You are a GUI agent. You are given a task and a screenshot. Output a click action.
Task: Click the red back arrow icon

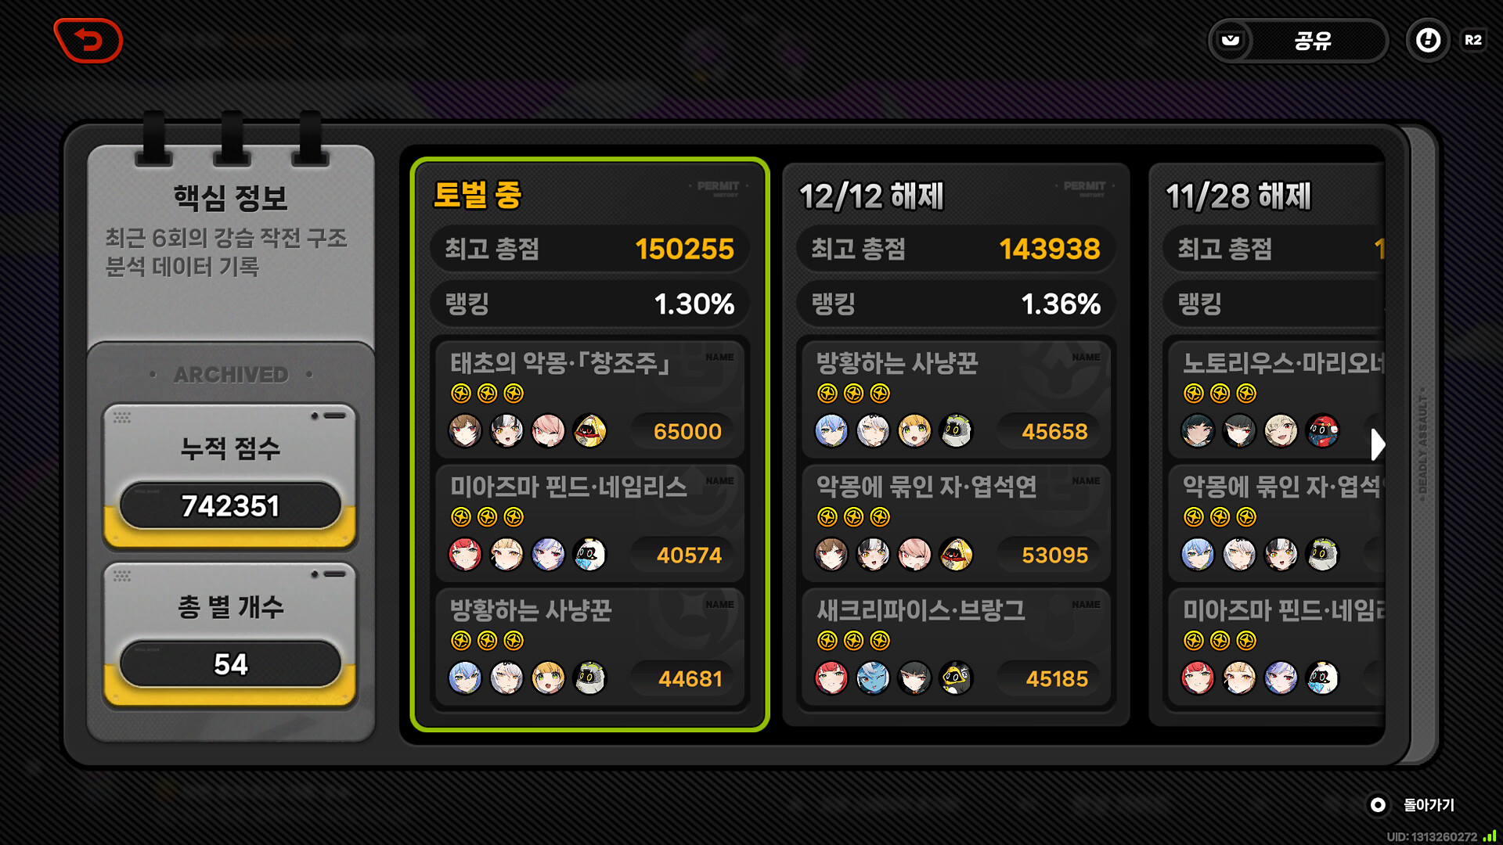coord(88,41)
